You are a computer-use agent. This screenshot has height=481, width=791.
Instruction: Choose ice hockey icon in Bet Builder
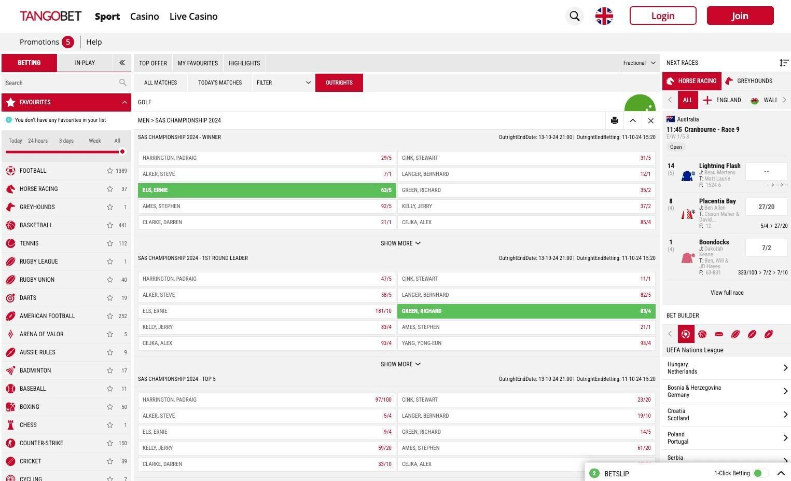point(719,334)
